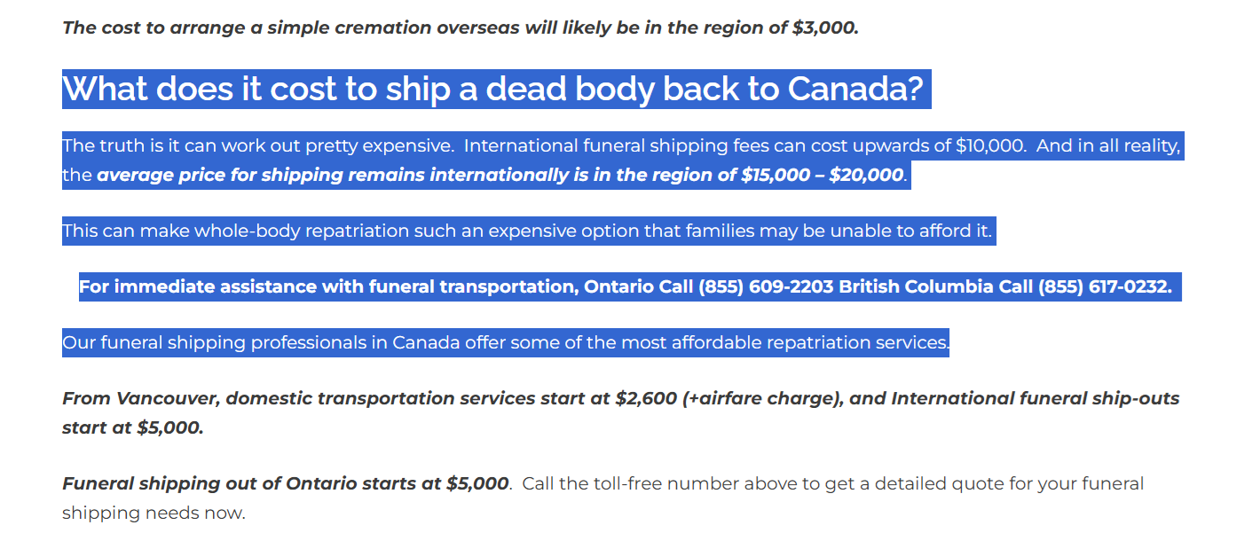The image size is (1260, 533).
Task: Click the final words "shipping needs now."
Action: tap(154, 513)
